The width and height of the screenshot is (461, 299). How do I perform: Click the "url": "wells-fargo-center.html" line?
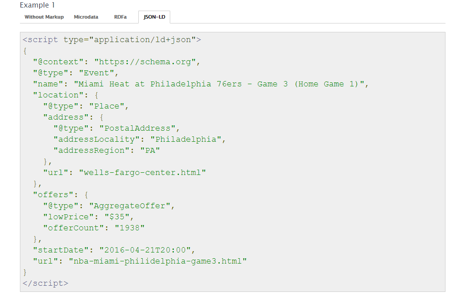point(125,173)
